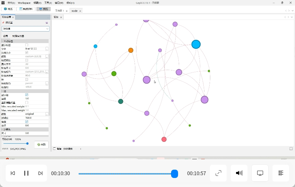Click the Gephi application logo icon
The height and width of the screenshot is (187, 295).
pos(3,3)
